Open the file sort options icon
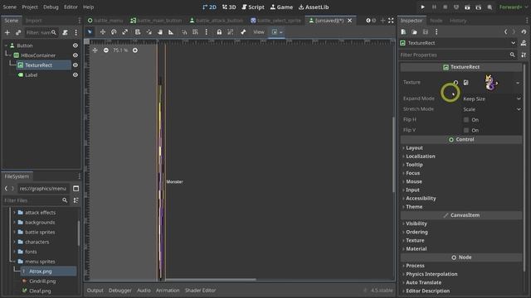Image resolution: width=531 pixels, height=298 pixels. pos(76,200)
